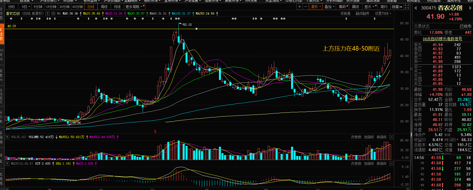This screenshot has height=190, width=473.
Task: Click the green MA30:30.97 indicator value
Action: tap(136, 13)
